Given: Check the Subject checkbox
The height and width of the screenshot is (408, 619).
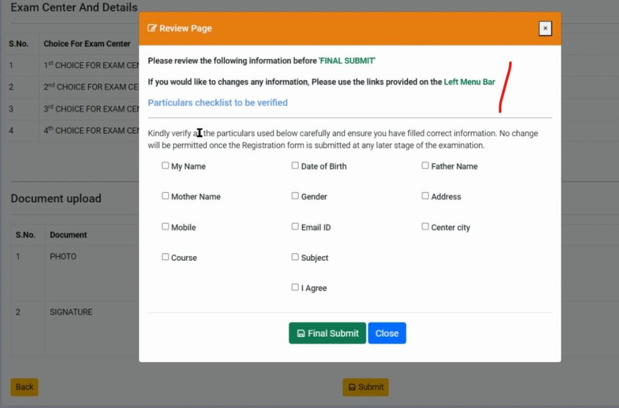Looking at the screenshot, I should (295, 257).
